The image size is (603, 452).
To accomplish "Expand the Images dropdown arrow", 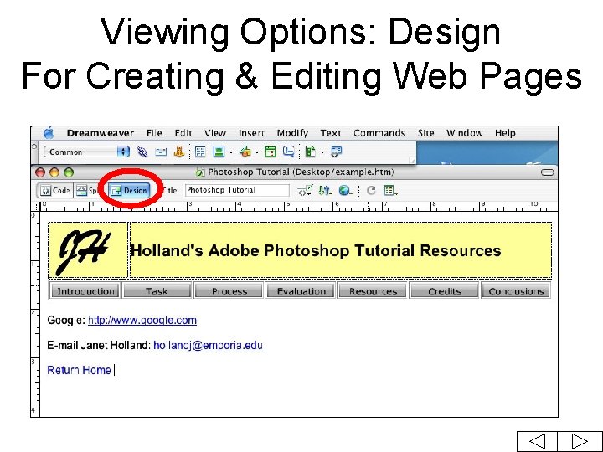I will [x=231, y=152].
